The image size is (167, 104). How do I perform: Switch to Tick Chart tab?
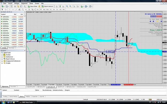point(11,48)
